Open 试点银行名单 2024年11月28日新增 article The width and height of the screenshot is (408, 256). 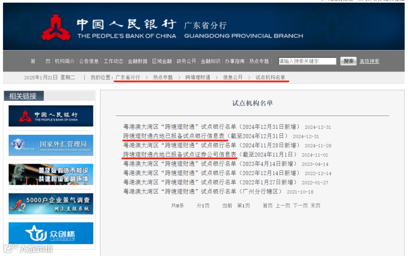(211, 145)
